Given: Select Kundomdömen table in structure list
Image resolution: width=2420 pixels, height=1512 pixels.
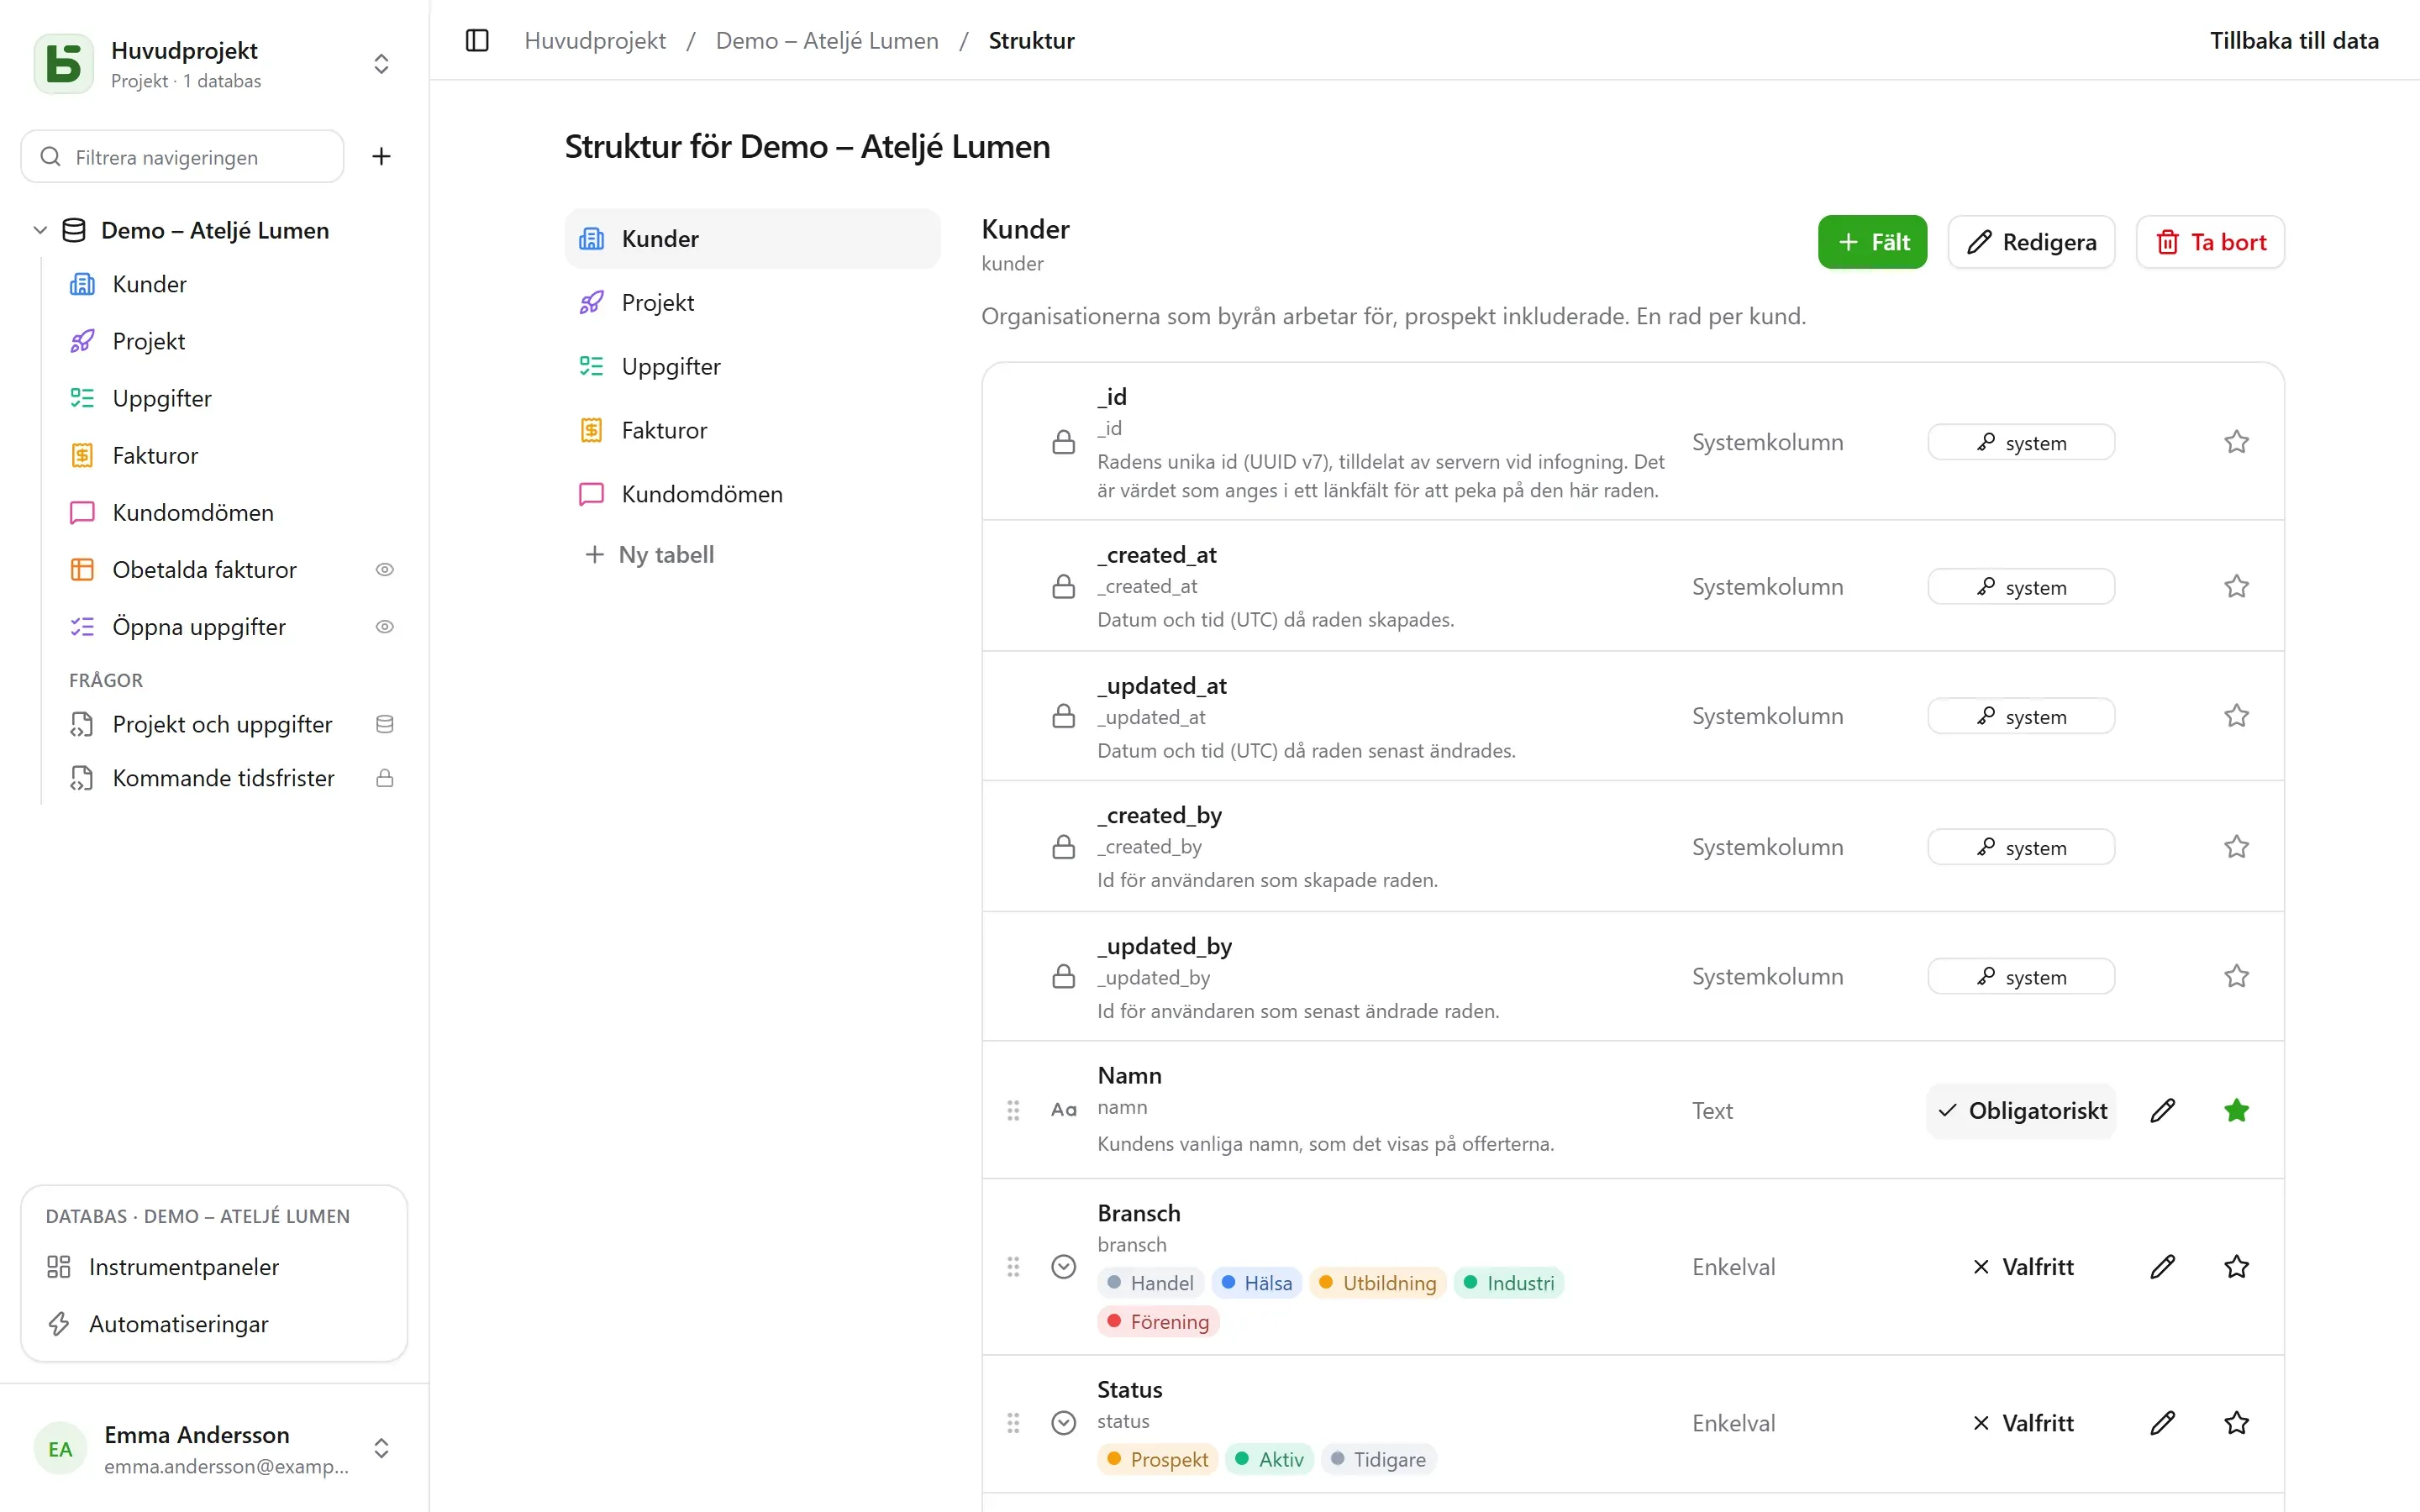Looking at the screenshot, I should [x=752, y=494].
